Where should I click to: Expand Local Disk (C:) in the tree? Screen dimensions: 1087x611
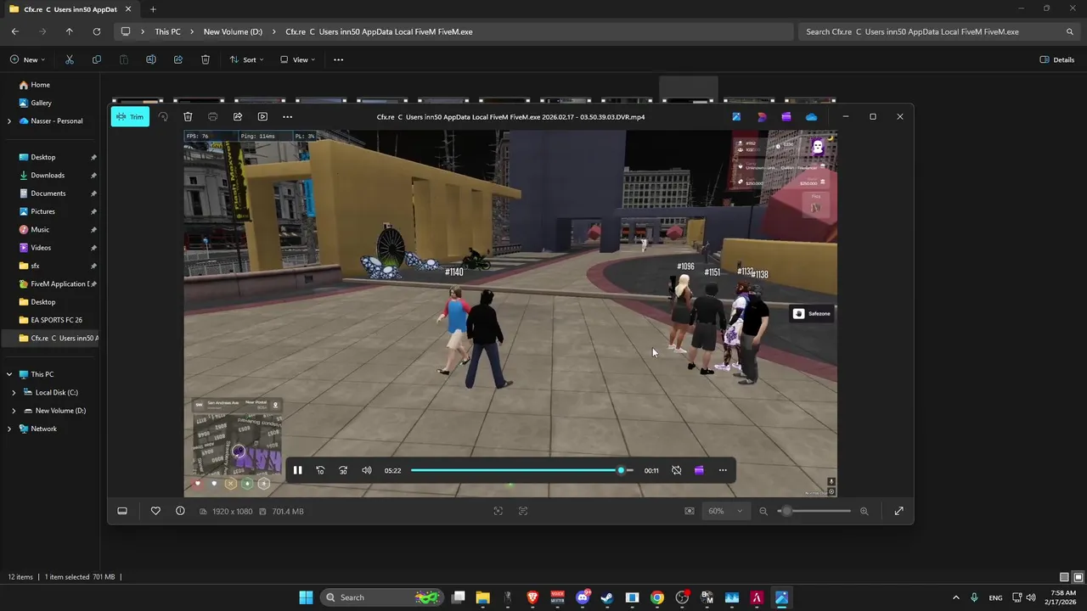tap(14, 393)
